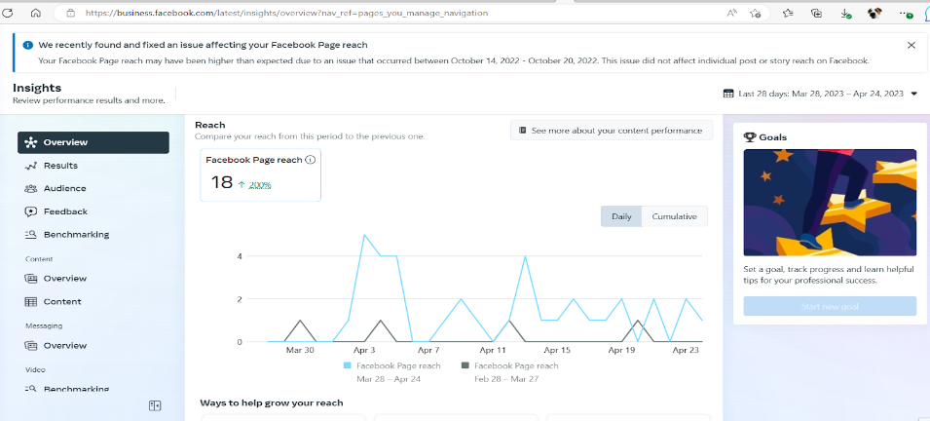Open the Messaging Overview page

point(64,346)
